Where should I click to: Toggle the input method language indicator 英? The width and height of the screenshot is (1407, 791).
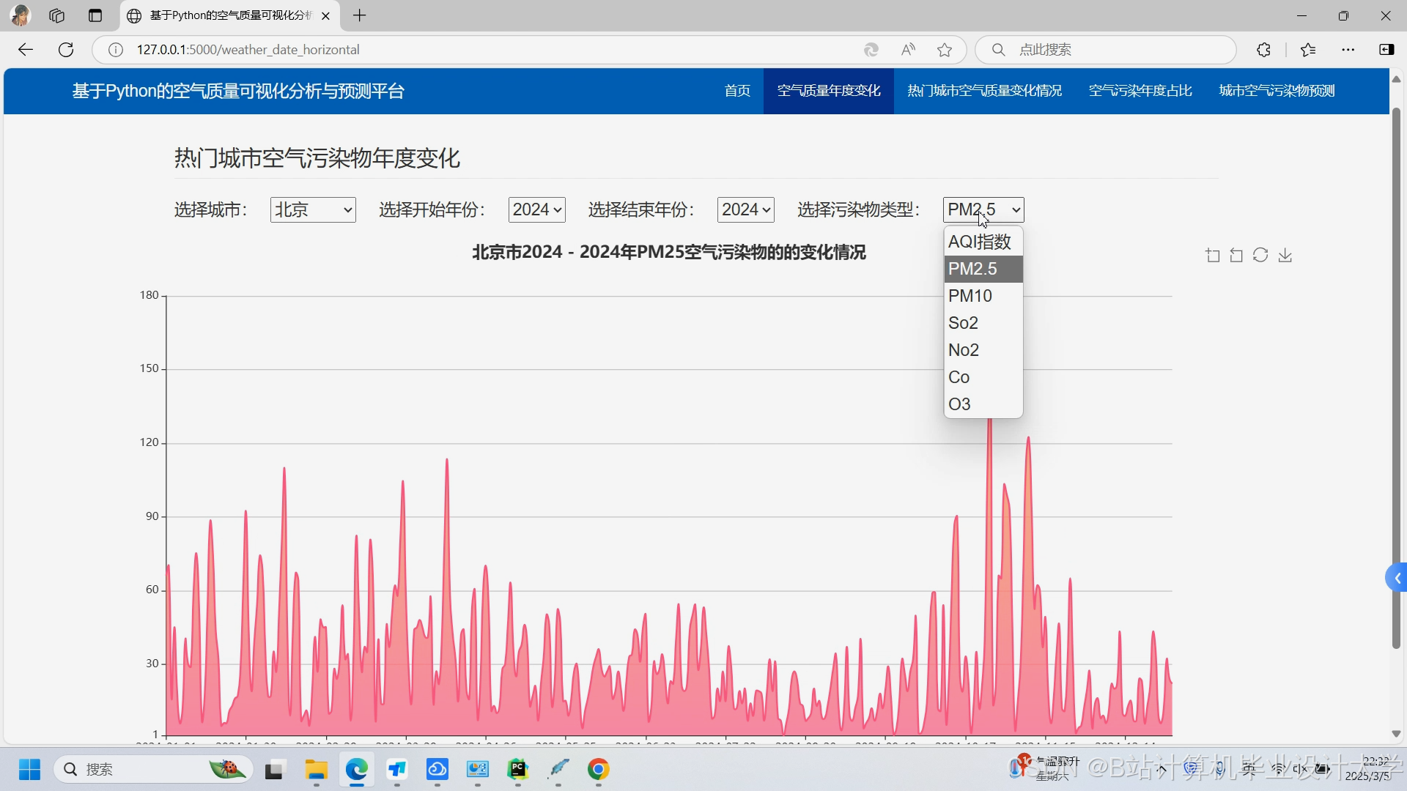pyautogui.click(x=1250, y=769)
